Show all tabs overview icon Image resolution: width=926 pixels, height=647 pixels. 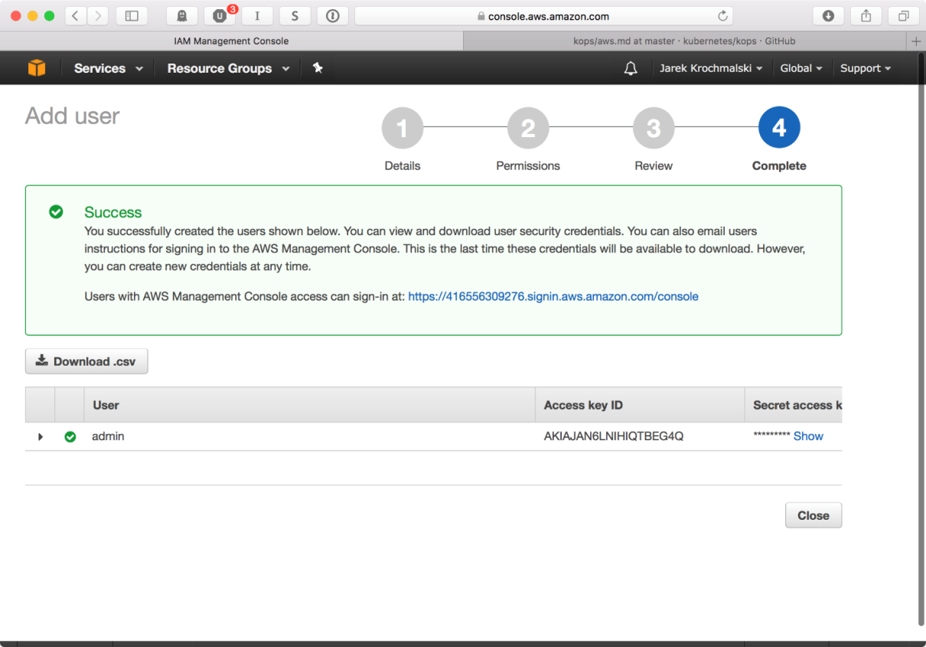(904, 15)
